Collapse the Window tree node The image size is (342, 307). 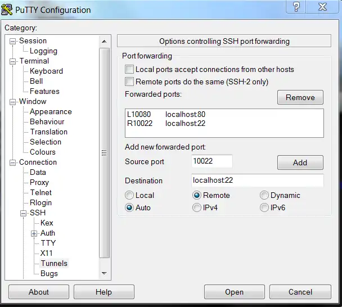(x=12, y=102)
